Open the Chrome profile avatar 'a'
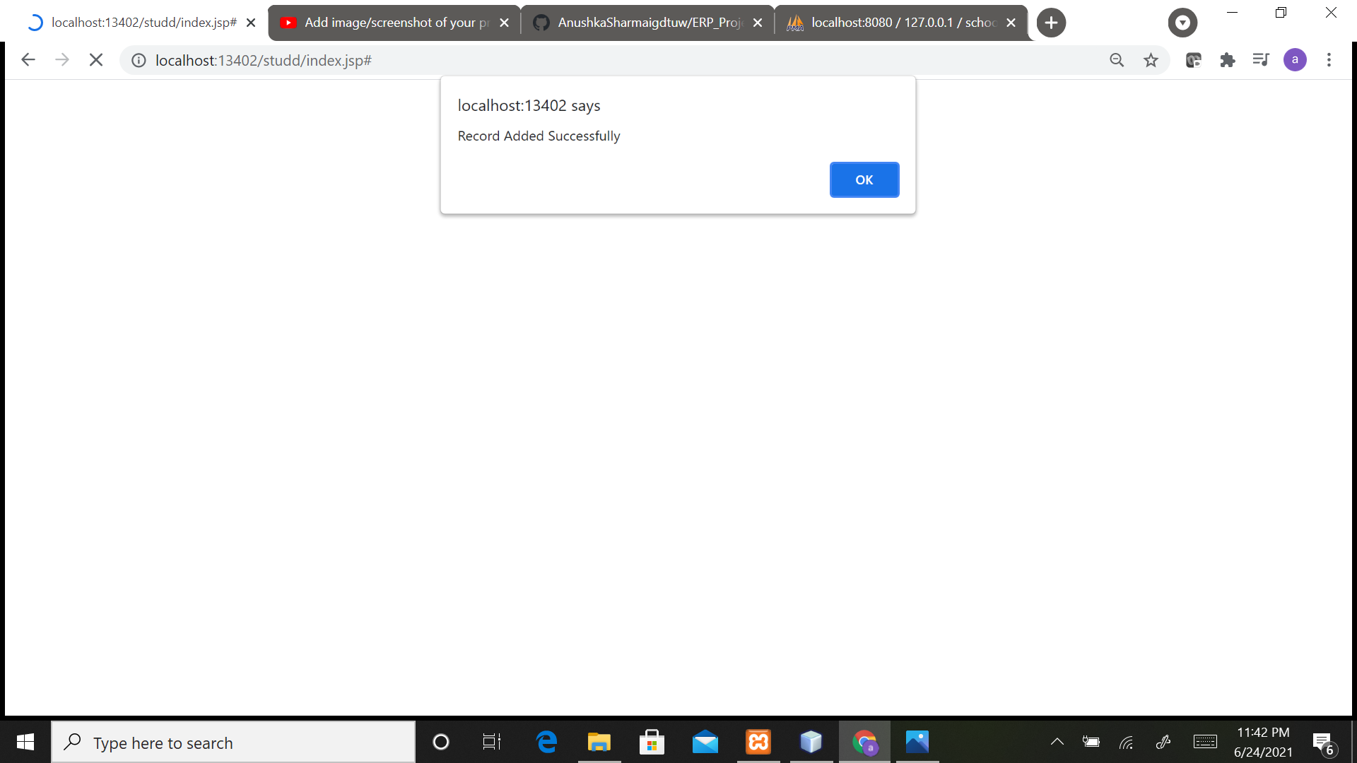The image size is (1357, 763). pyautogui.click(x=1295, y=60)
